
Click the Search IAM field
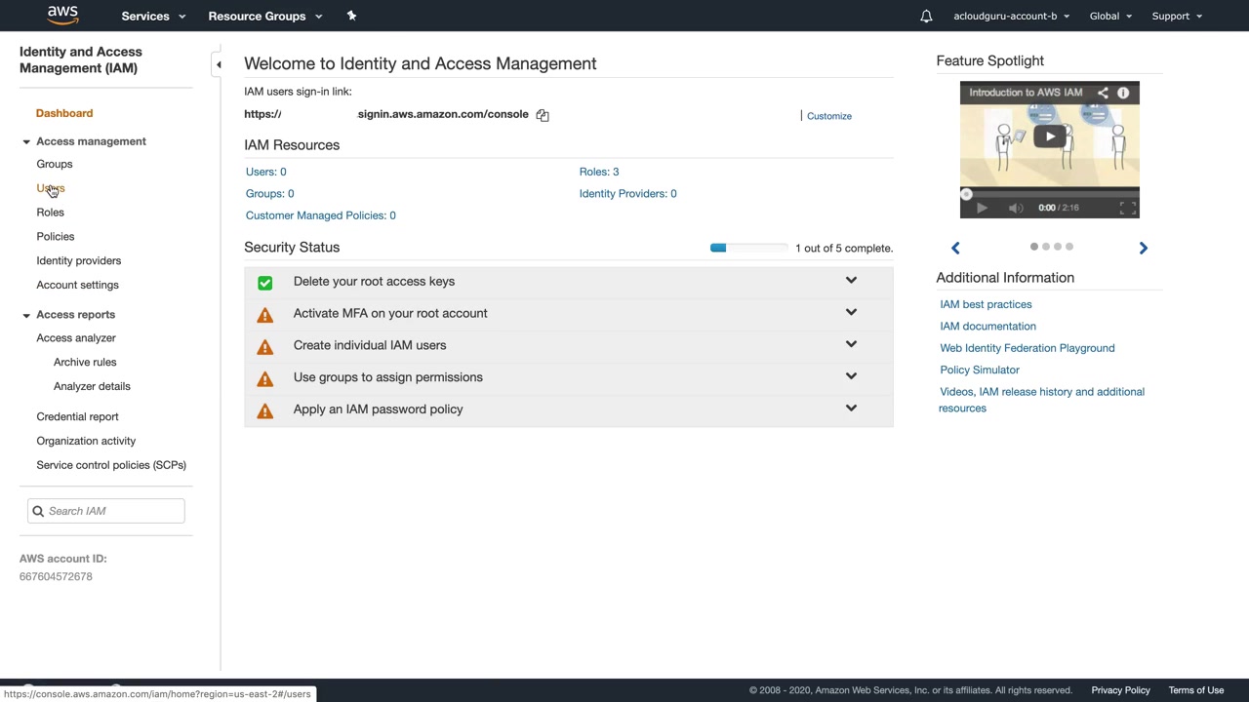pos(112,511)
